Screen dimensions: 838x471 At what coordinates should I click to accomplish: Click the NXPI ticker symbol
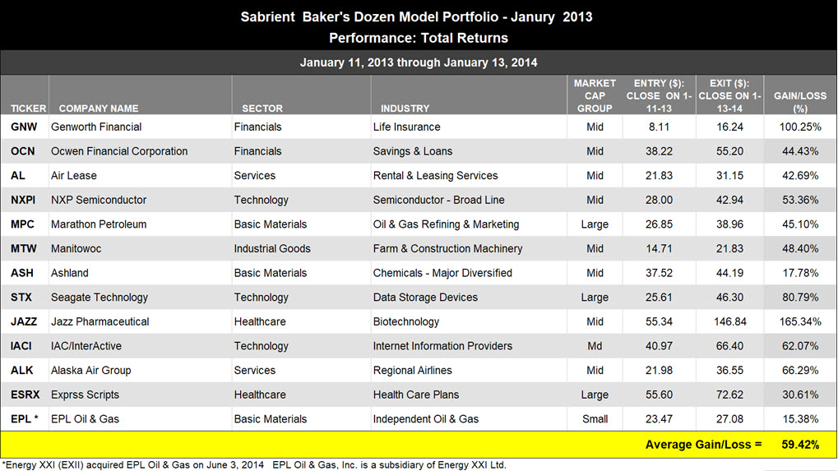click(x=23, y=201)
